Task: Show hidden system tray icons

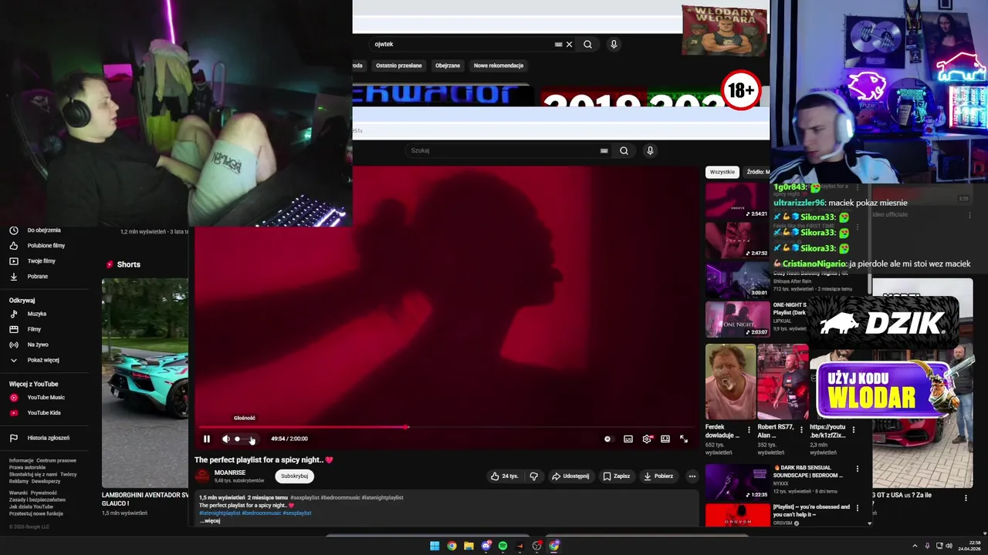Action: [x=915, y=546]
